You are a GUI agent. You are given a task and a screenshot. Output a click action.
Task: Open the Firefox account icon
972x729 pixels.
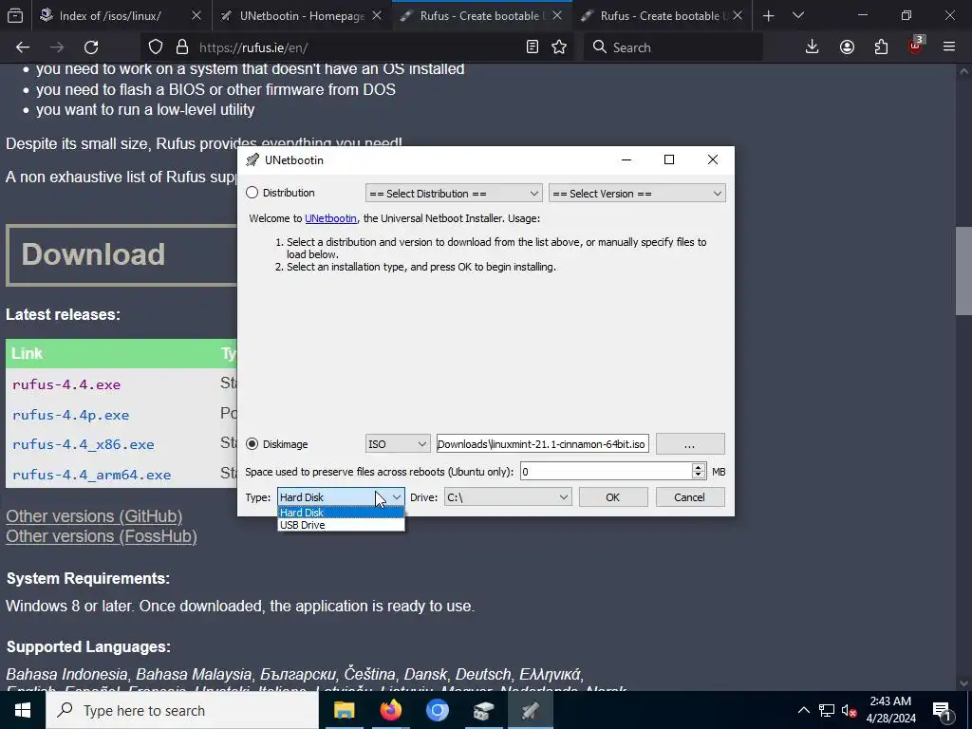click(x=847, y=47)
